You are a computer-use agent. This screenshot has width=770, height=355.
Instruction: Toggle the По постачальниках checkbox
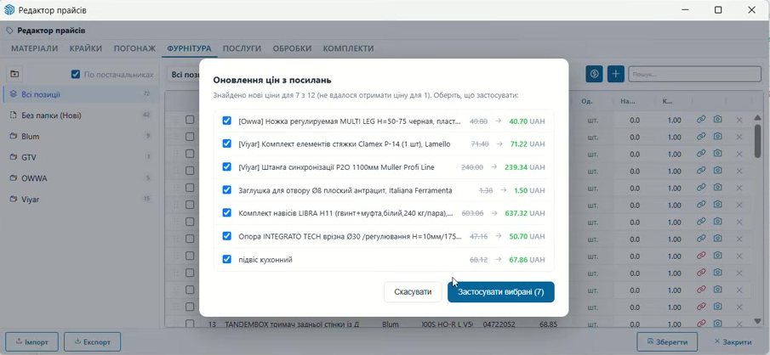(75, 75)
